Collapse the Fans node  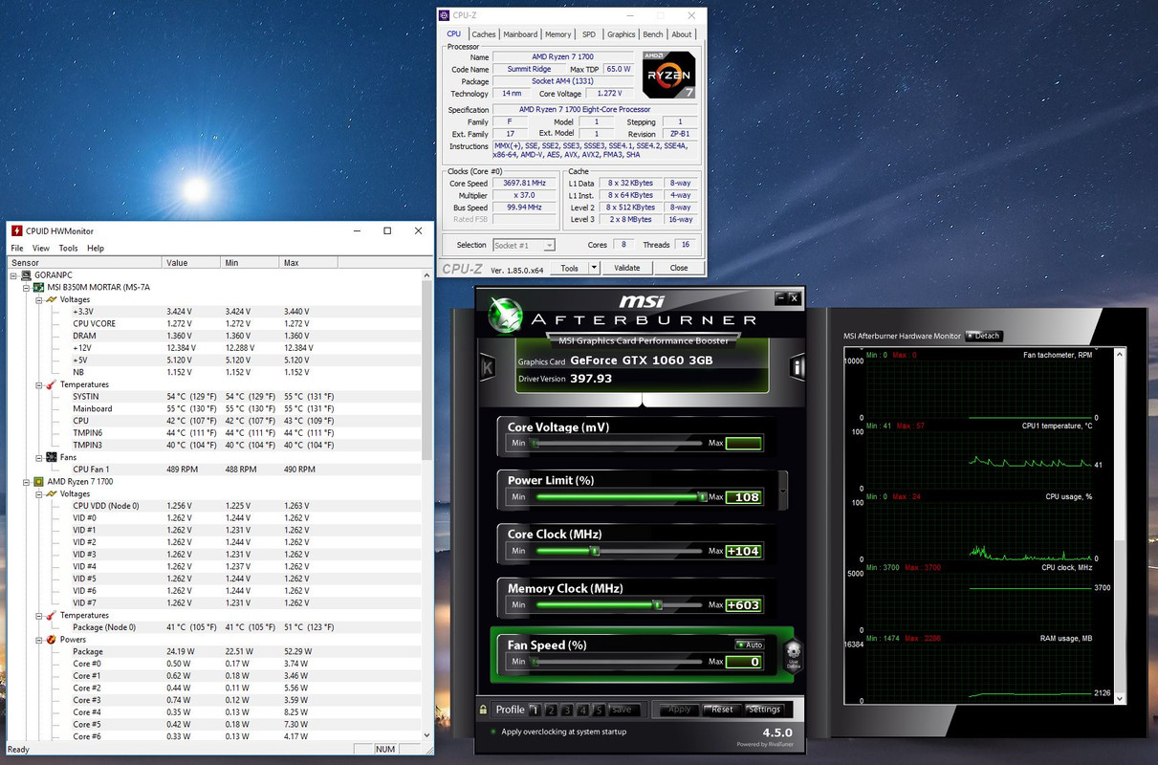tap(39, 457)
